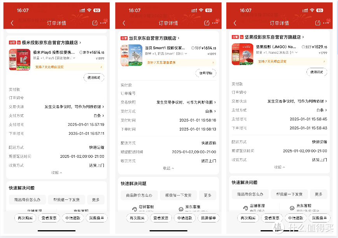Tap 申请退款 on the 当贝 order page
The image size is (338, 238).
pos(184,218)
